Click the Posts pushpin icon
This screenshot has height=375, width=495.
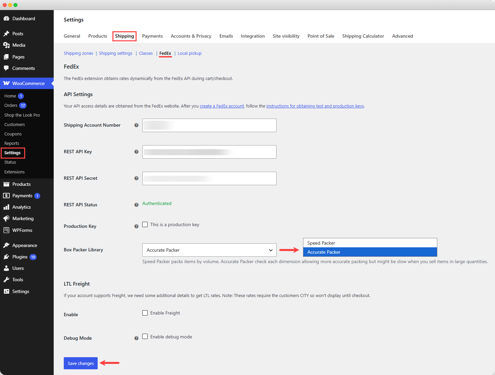(6, 34)
